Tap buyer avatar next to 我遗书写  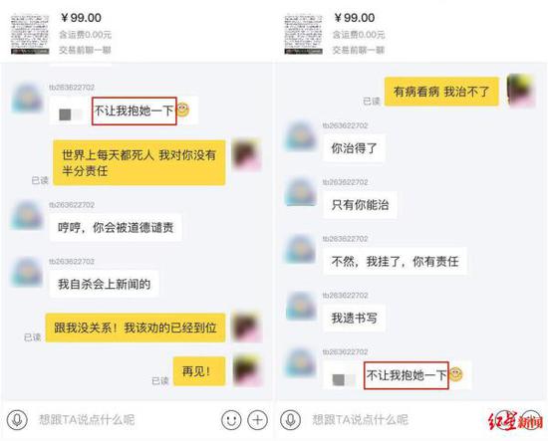tap(301, 306)
